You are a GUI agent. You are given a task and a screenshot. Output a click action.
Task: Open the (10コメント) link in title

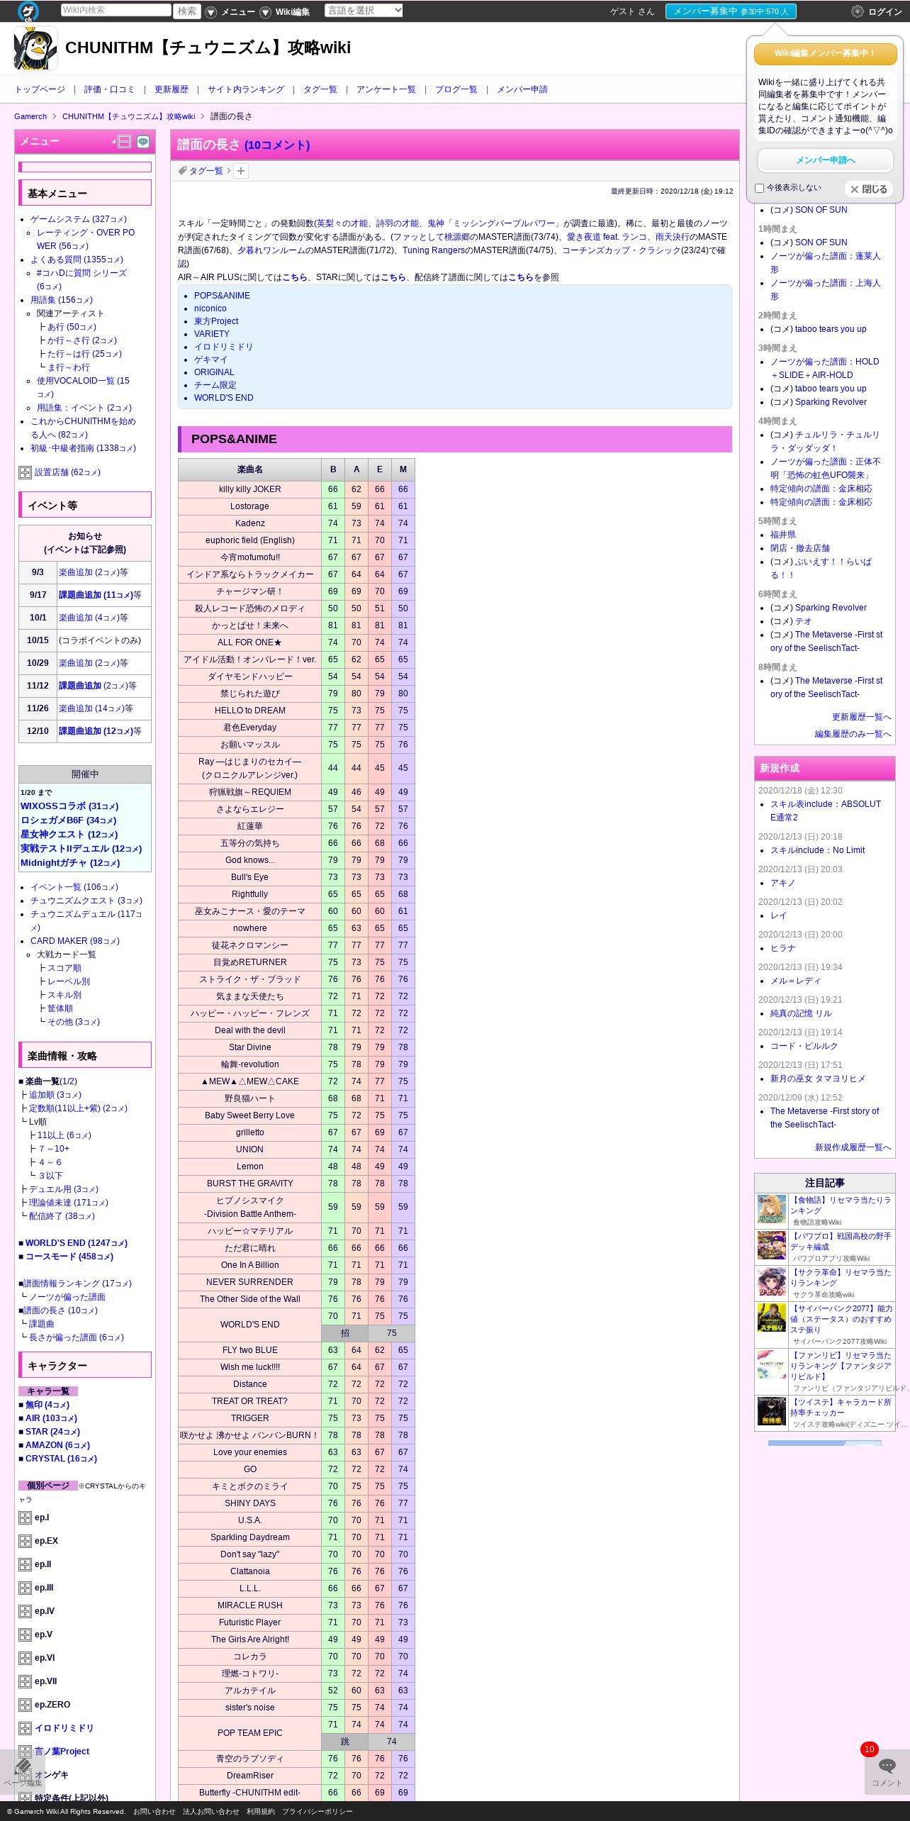click(277, 145)
